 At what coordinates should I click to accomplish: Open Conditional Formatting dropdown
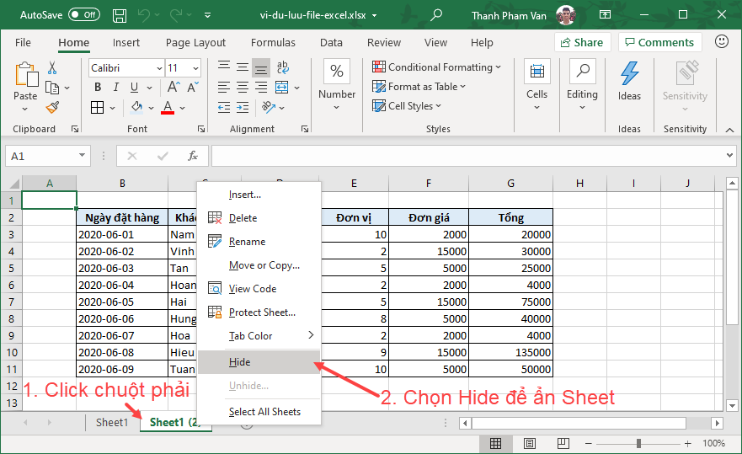(x=436, y=67)
